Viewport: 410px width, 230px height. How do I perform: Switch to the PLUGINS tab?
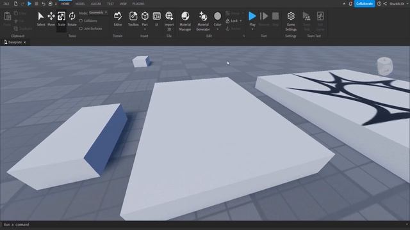138,4
